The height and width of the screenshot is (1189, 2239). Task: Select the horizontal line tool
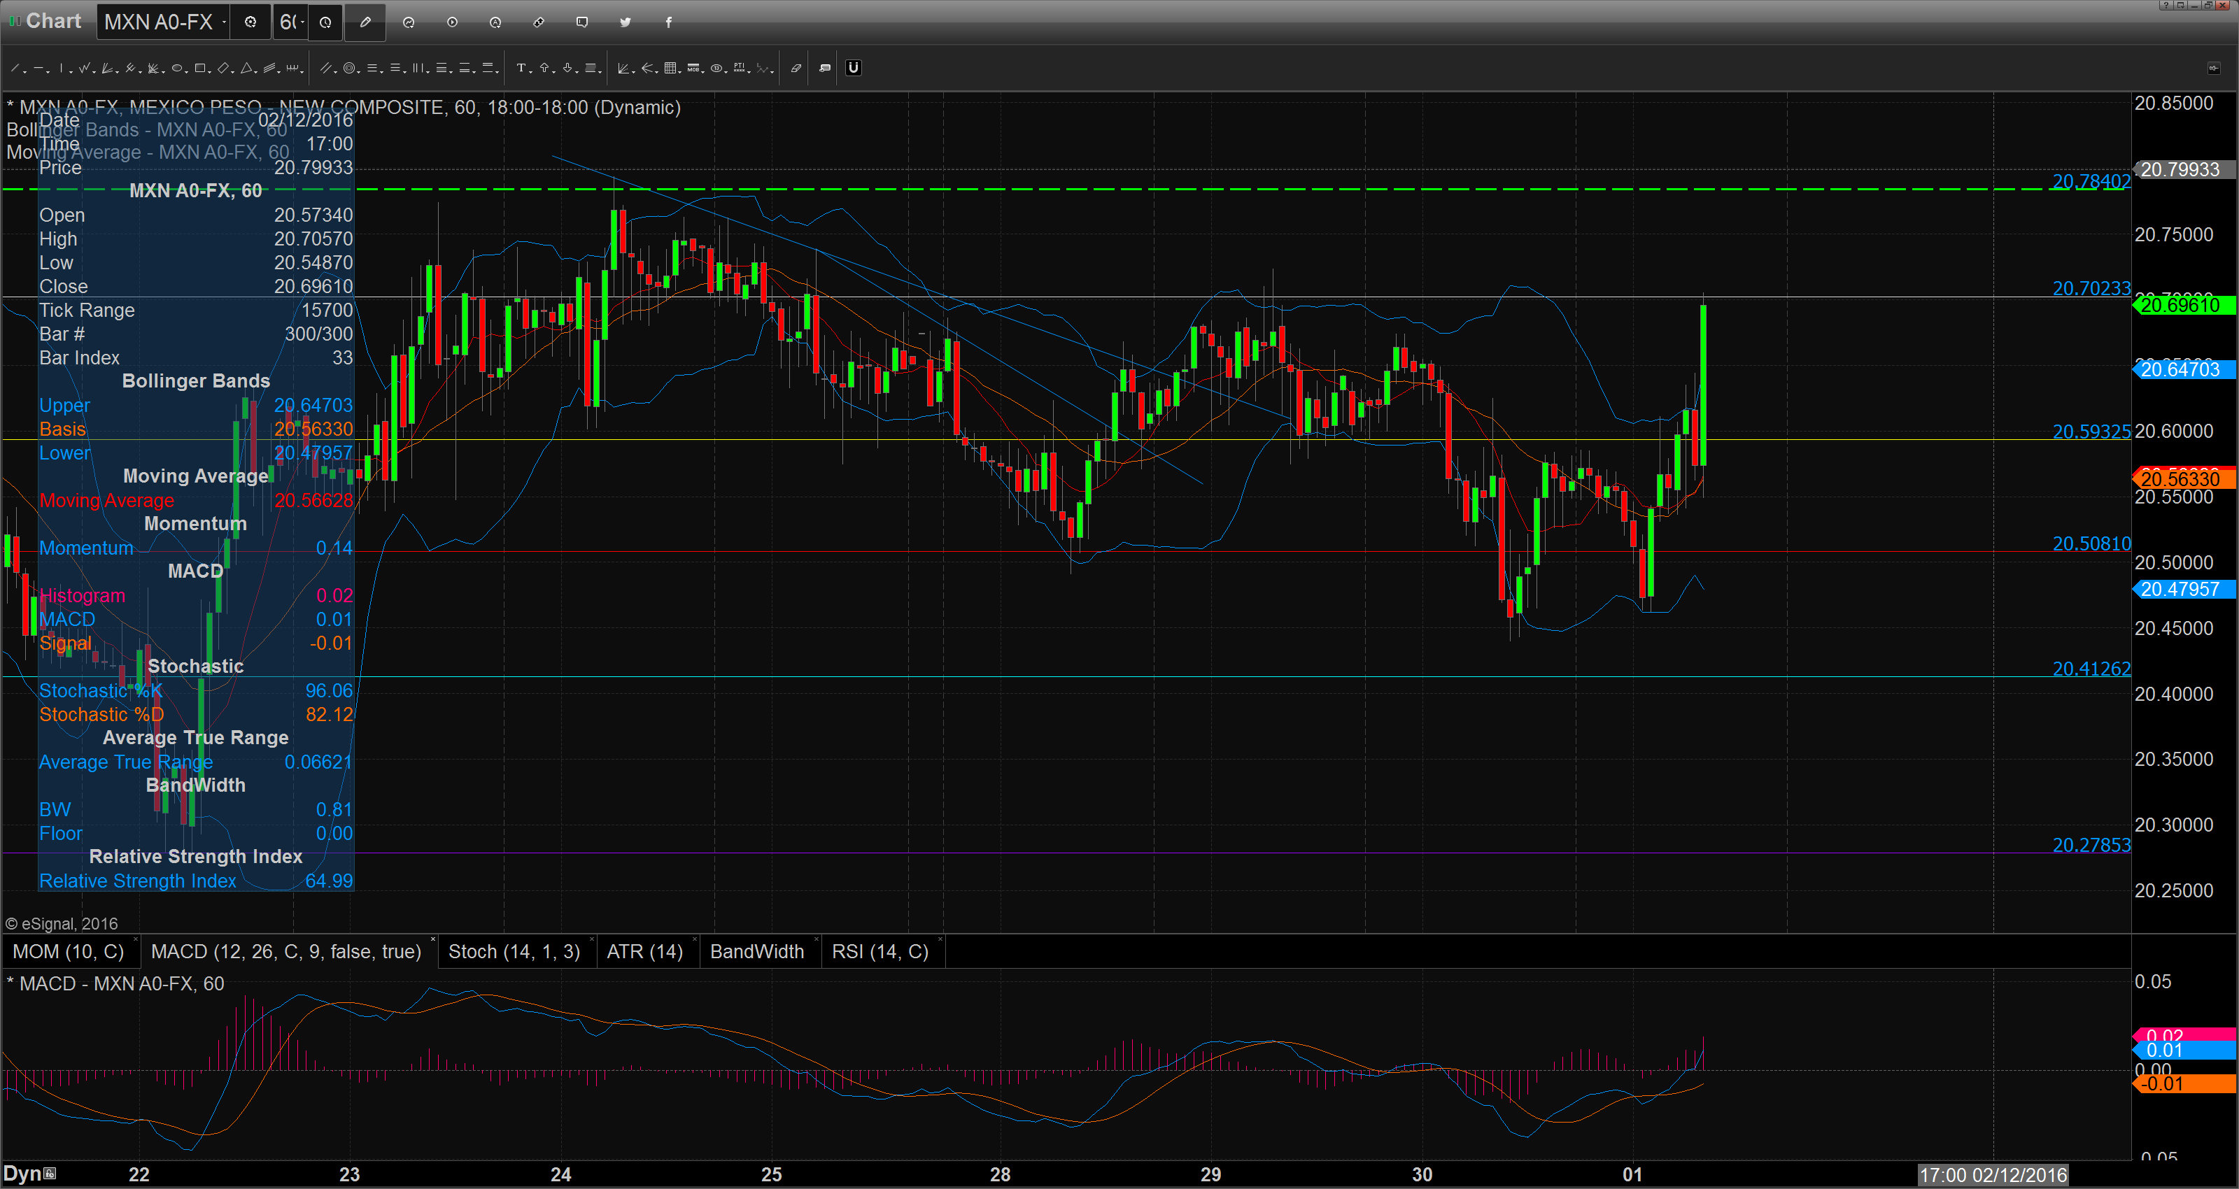[40, 68]
